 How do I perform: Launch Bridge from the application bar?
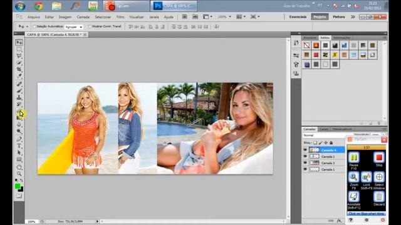[184, 17]
